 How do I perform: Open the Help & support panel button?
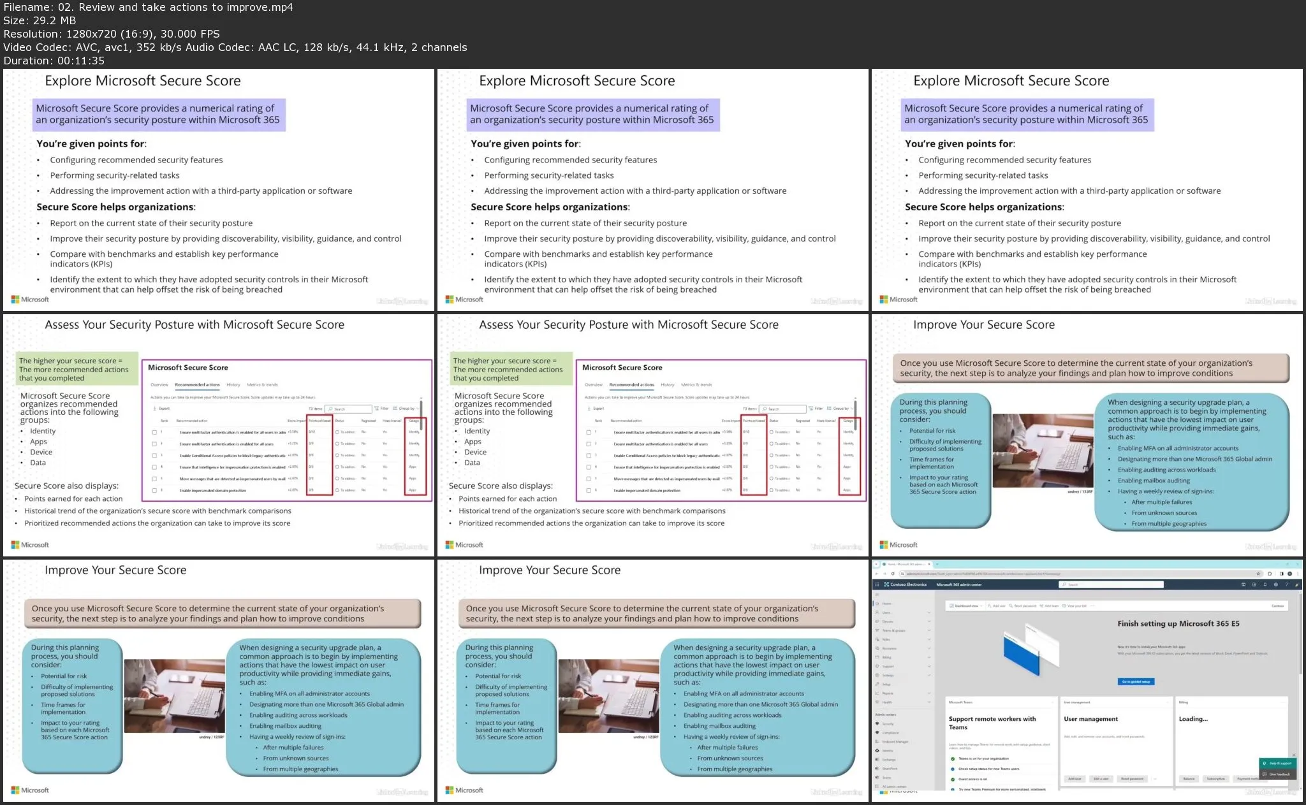pyautogui.click(x=1277, y=764)
